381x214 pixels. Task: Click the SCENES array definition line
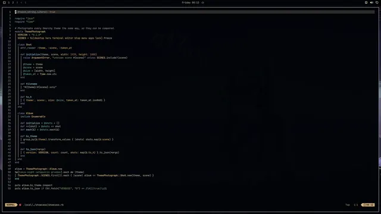(x=65, y=38)
